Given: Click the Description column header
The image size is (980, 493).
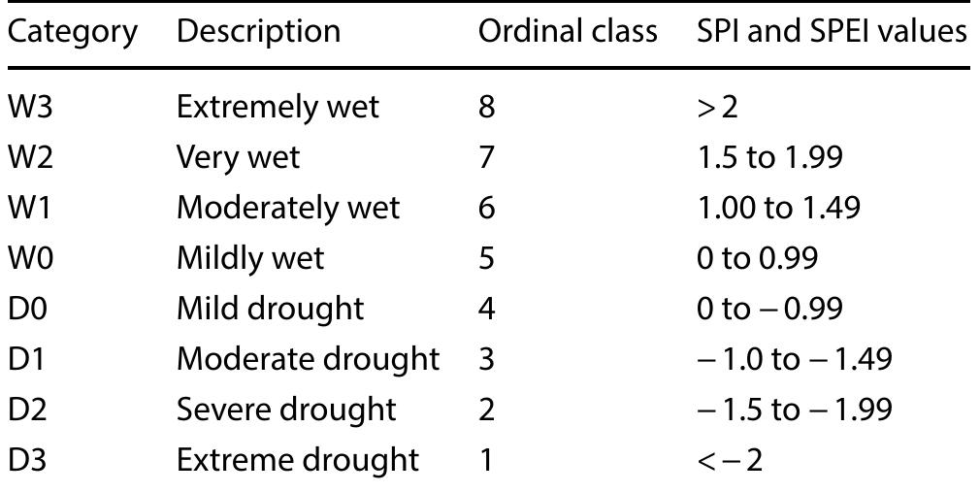Looking at the screenshot, I should point(258,32).
